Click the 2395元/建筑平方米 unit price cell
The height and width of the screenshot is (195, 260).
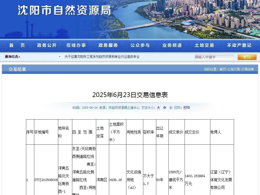coord(176,180)
